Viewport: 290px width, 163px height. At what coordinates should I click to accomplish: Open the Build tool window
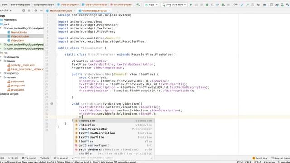[x=45, y=158]
